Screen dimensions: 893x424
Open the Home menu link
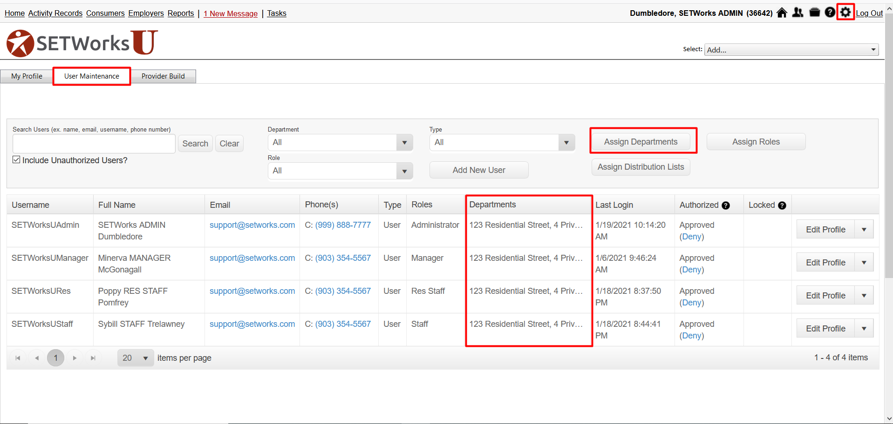[14, 13]
